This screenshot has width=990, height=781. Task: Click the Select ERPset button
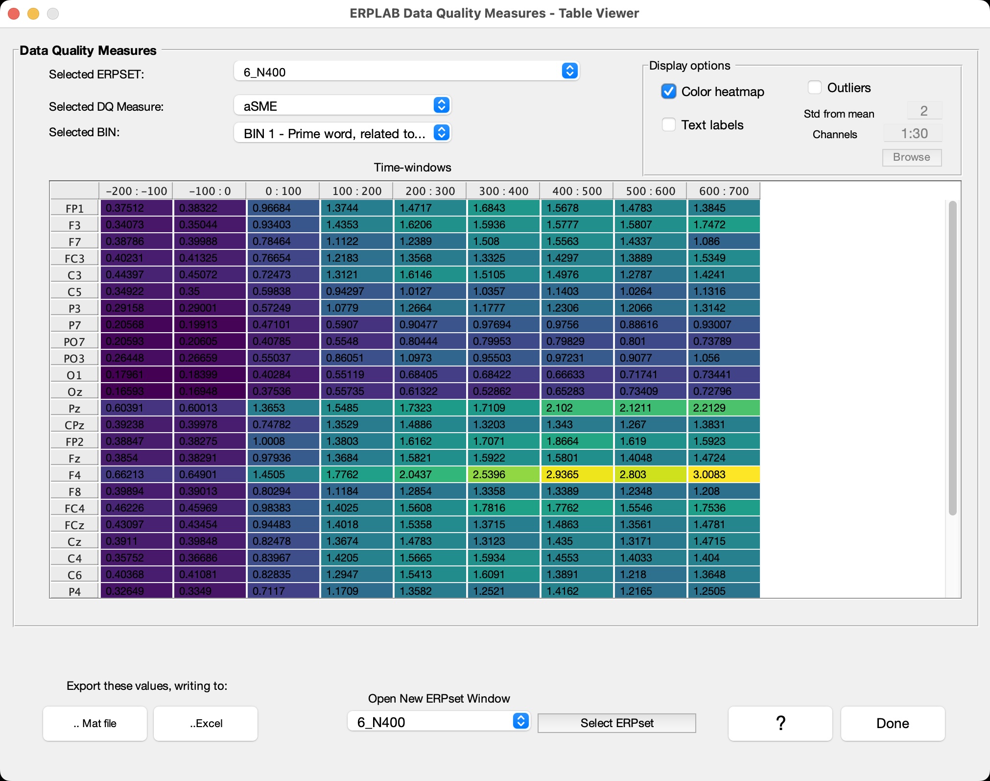(x=617, y=723)
